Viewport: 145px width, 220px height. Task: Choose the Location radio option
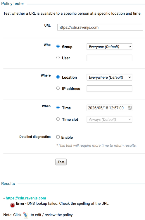click(58, 77)
